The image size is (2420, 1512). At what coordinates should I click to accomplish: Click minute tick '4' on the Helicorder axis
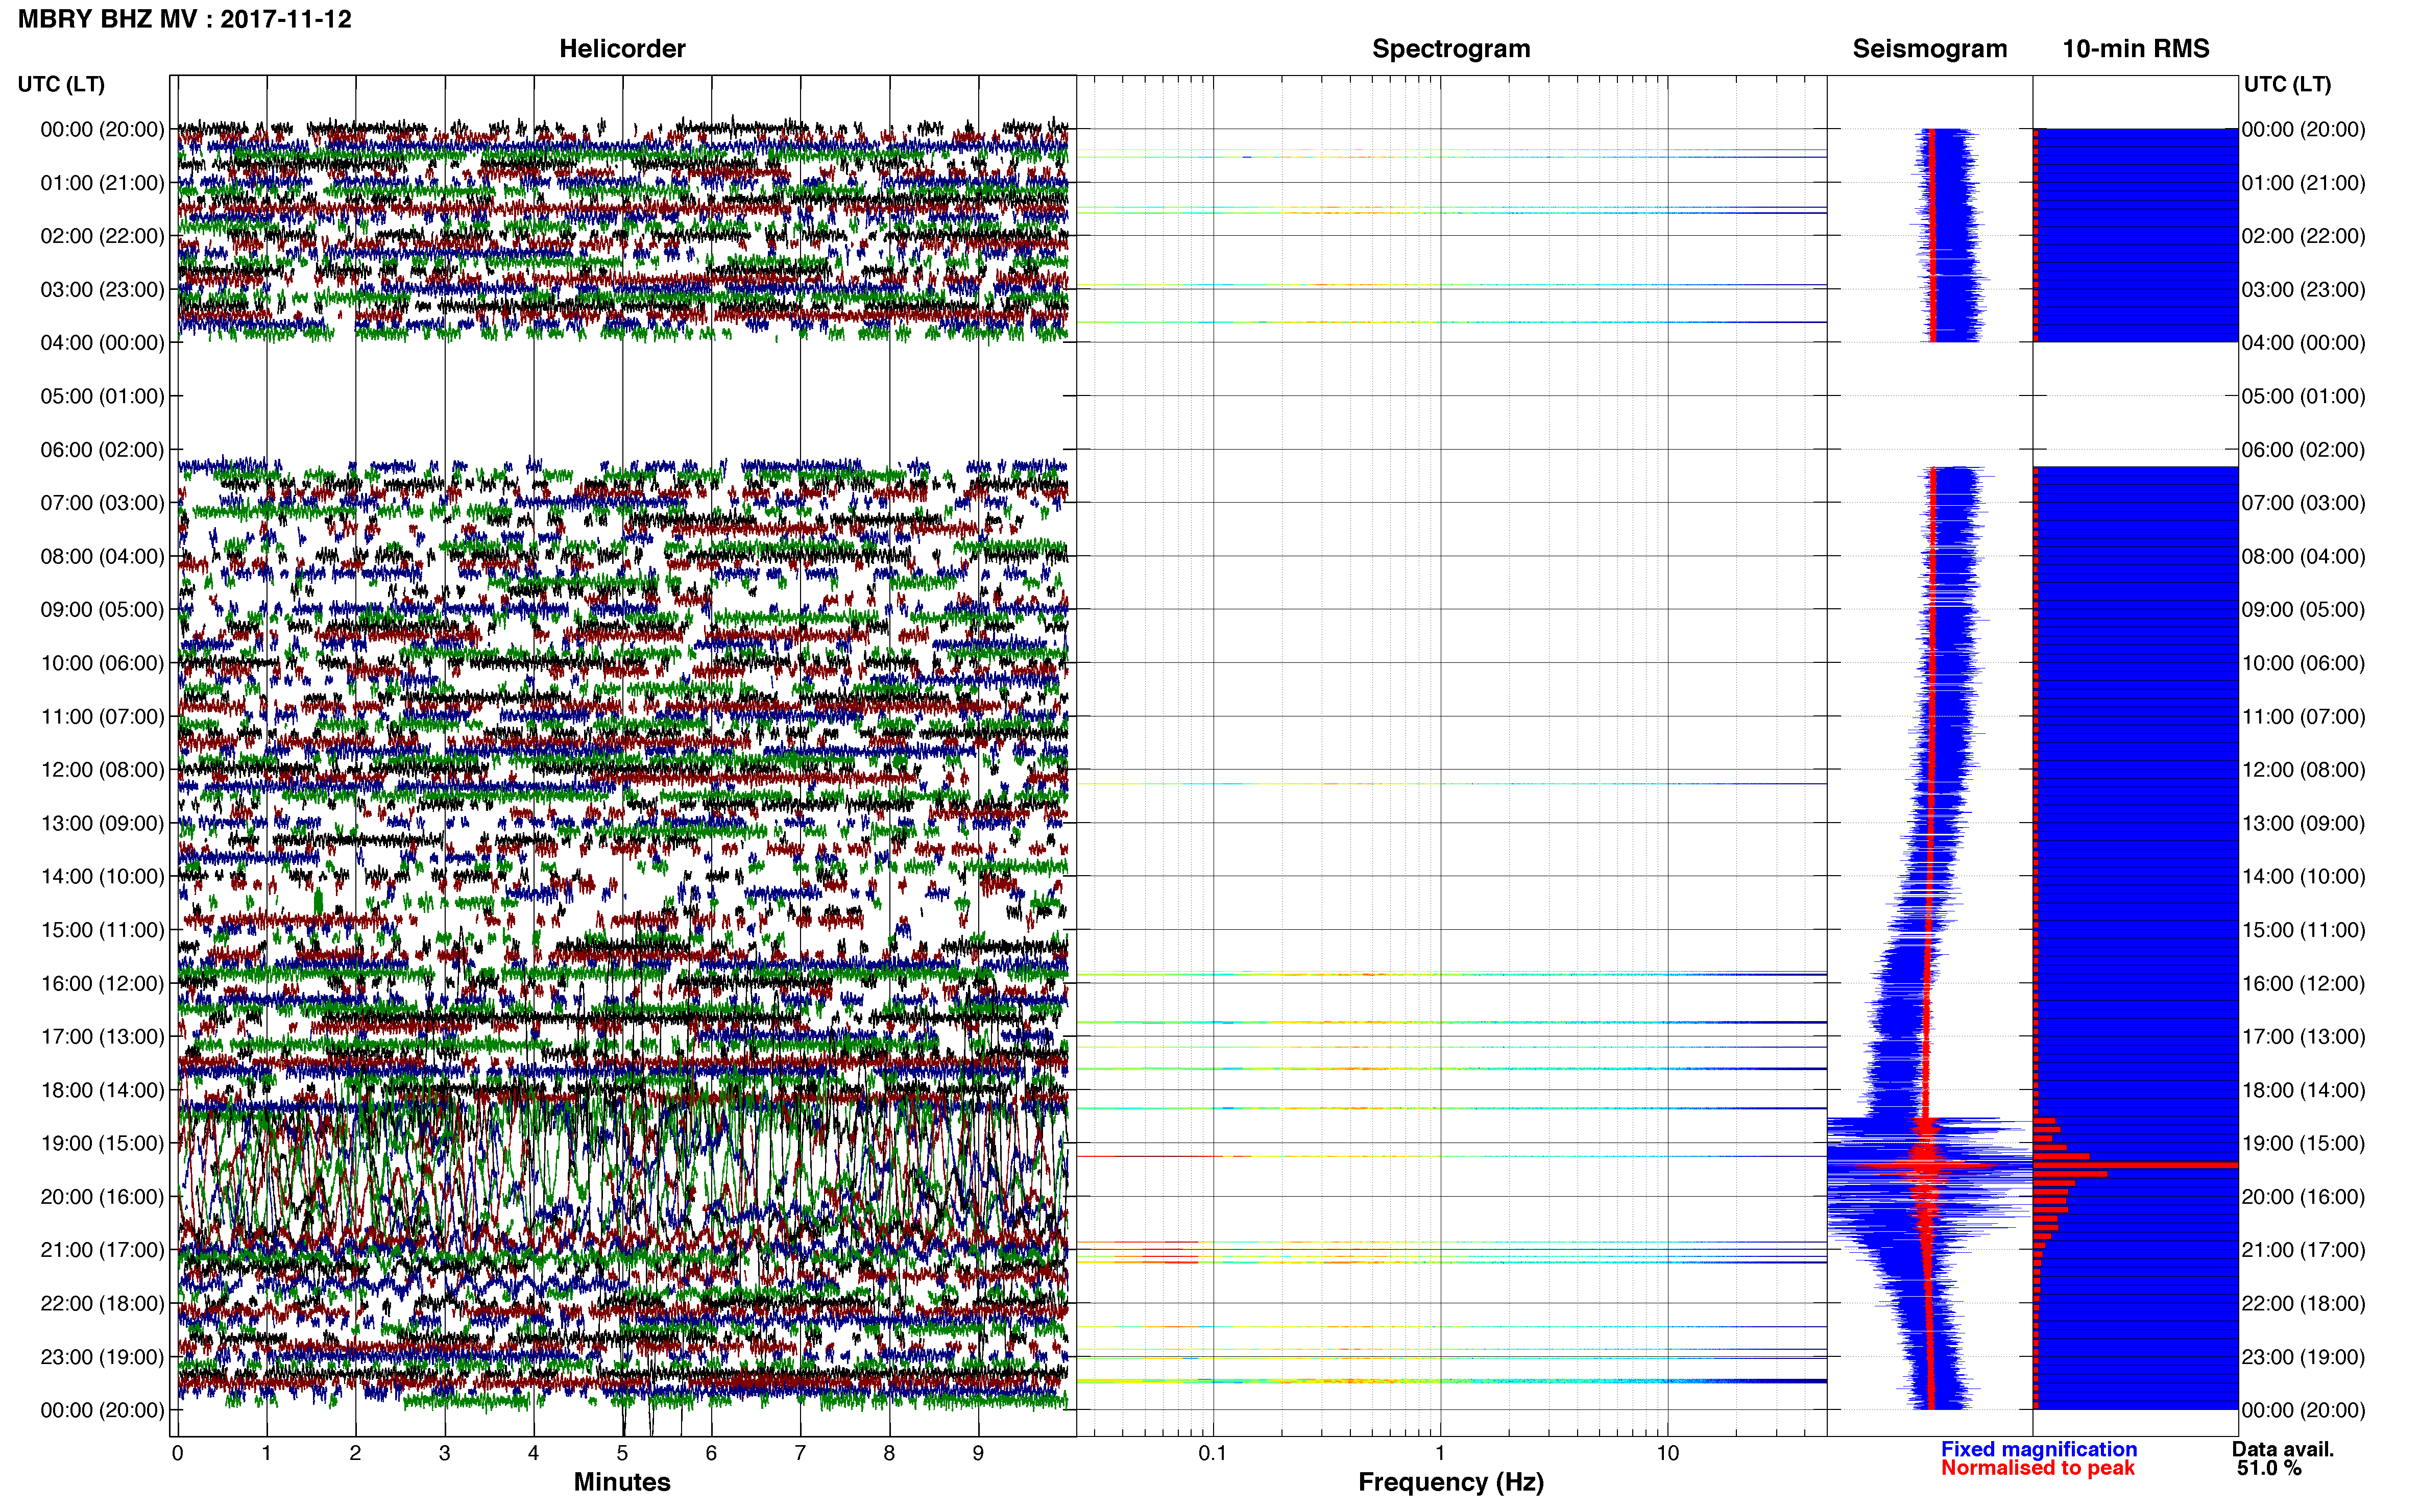pos(533,1453)
